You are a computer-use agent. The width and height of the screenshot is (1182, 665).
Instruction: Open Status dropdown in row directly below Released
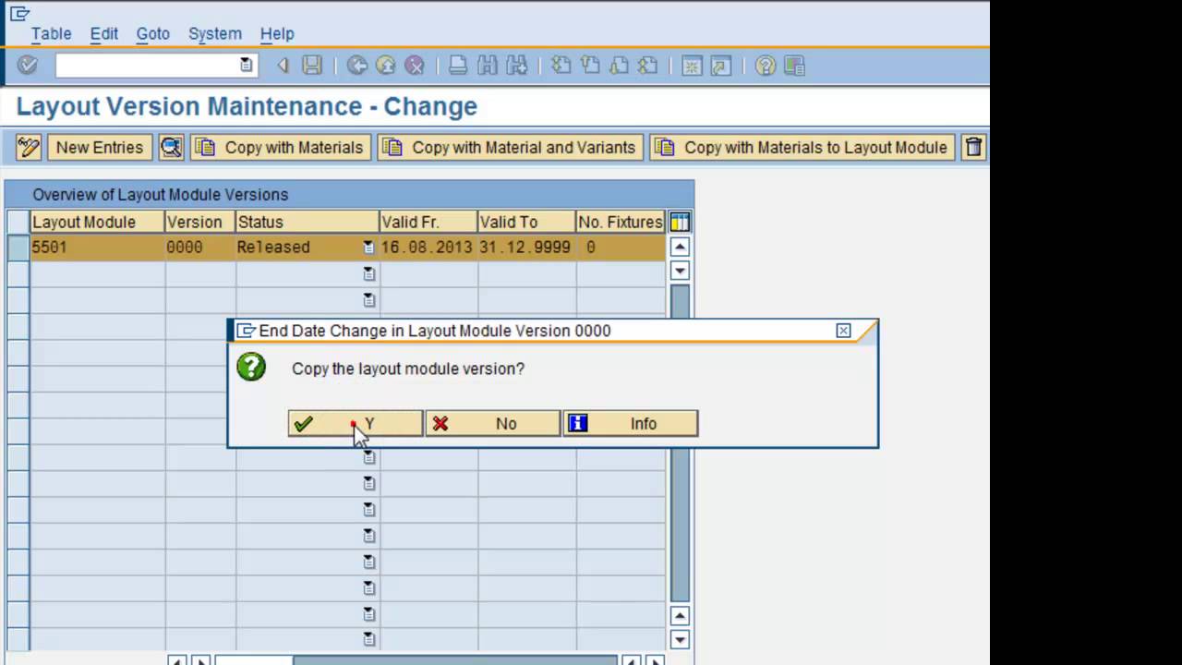368,273
